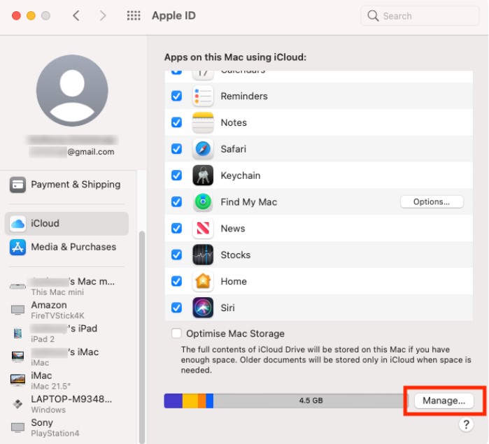489x444 pixels.
Task: Click the Search field in the toolbar
Action: (x=420, y=15)
